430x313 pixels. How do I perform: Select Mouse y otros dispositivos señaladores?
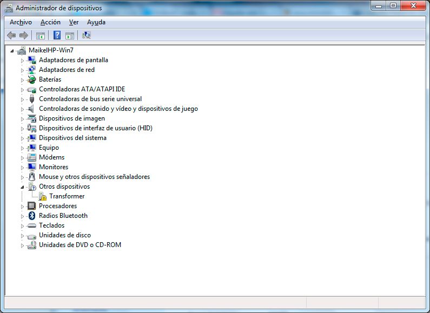(94, 177)
